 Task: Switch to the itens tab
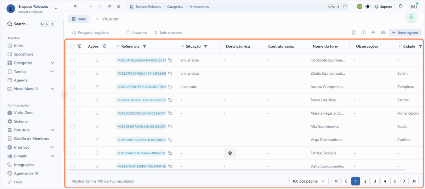tap(79, 19)
